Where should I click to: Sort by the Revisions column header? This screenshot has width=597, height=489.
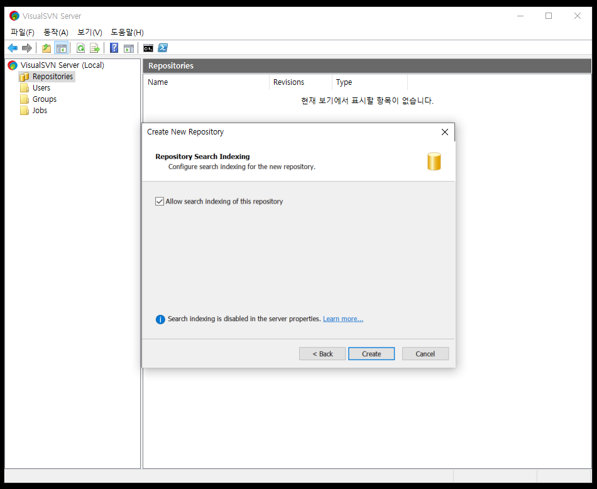[301, 82]
